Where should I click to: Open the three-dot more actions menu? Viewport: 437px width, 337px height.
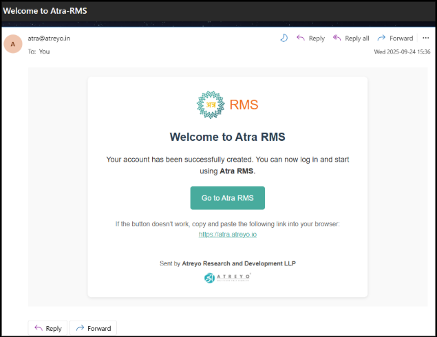[x=425, y=39]
